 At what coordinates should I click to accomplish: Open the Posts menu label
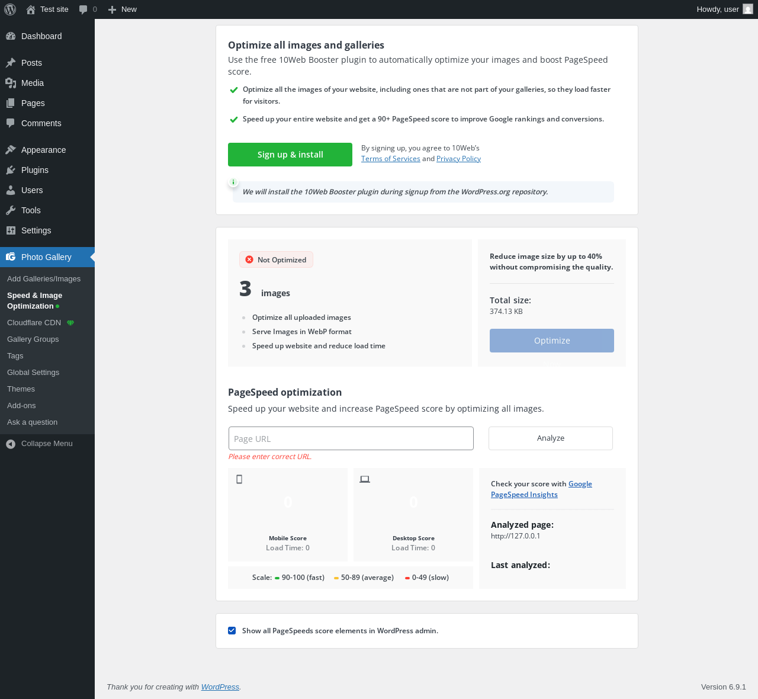click(x=31, y=63)
